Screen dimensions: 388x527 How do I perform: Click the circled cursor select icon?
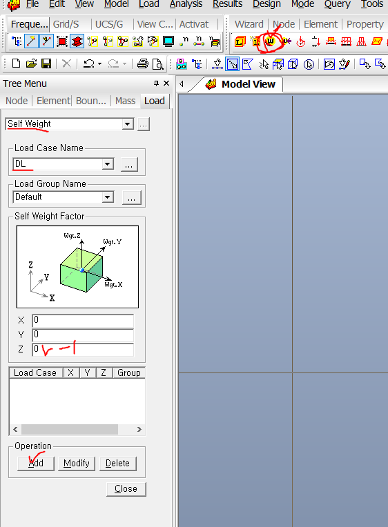[309, 64]
